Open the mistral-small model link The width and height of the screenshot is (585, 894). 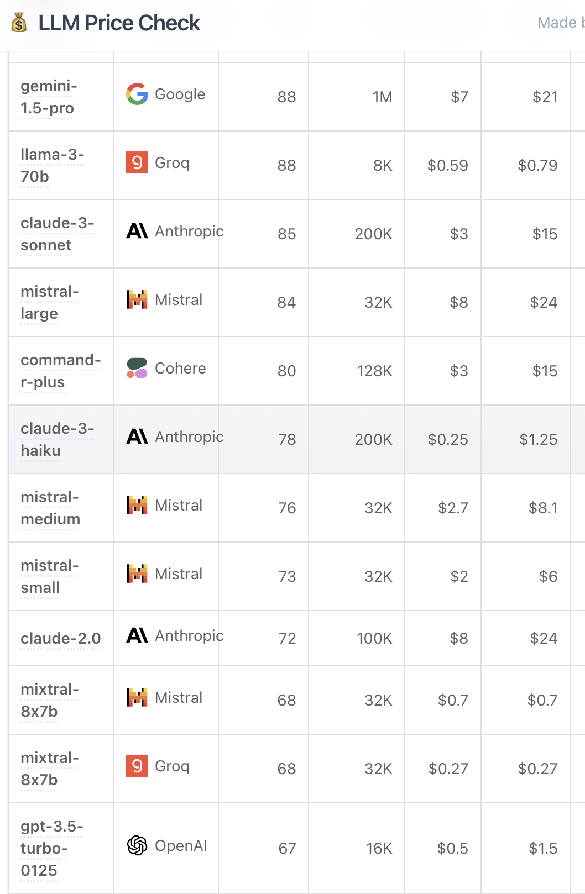[x=50, y=576]
